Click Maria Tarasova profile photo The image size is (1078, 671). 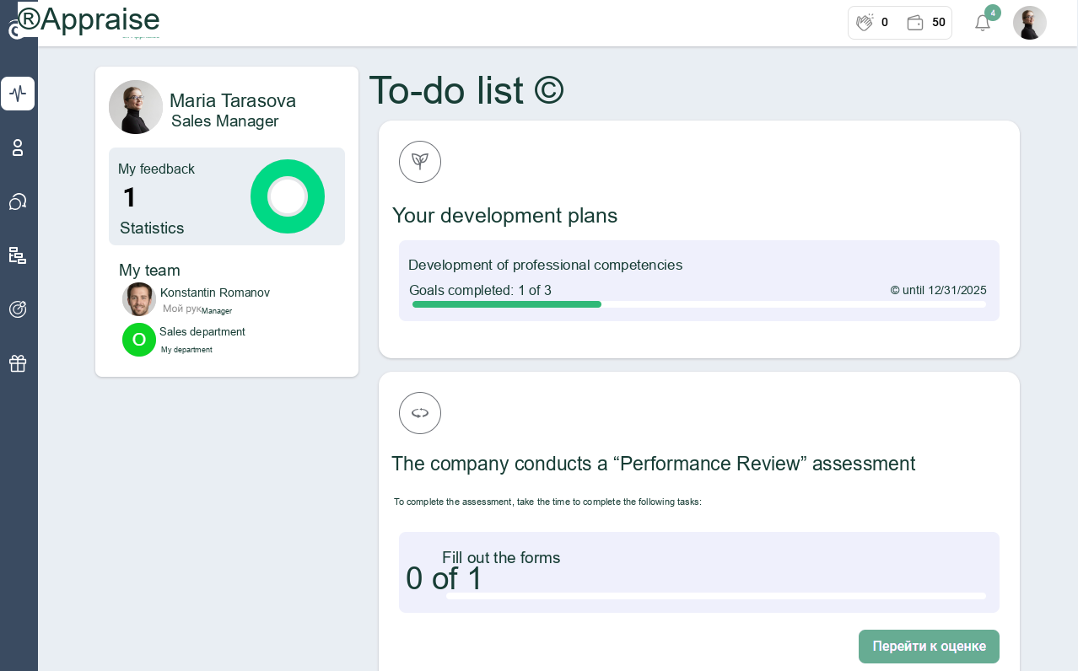[136, 107]
